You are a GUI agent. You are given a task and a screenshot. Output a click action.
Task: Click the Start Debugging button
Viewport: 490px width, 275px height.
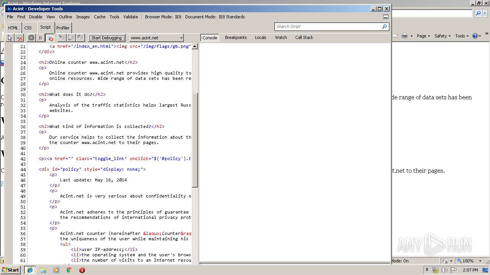[x=107, y=38]
